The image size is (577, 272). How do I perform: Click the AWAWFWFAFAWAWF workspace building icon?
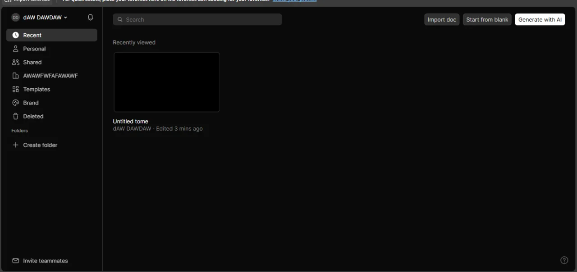15,76
